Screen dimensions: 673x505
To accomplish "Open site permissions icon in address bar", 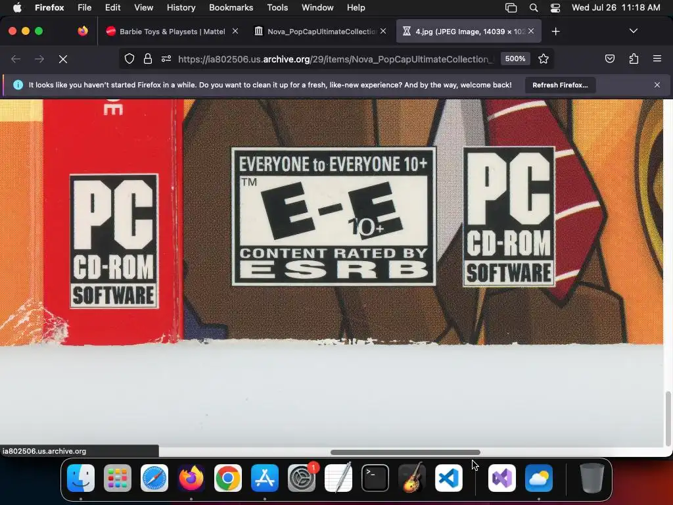I will (x=166, y=59).
